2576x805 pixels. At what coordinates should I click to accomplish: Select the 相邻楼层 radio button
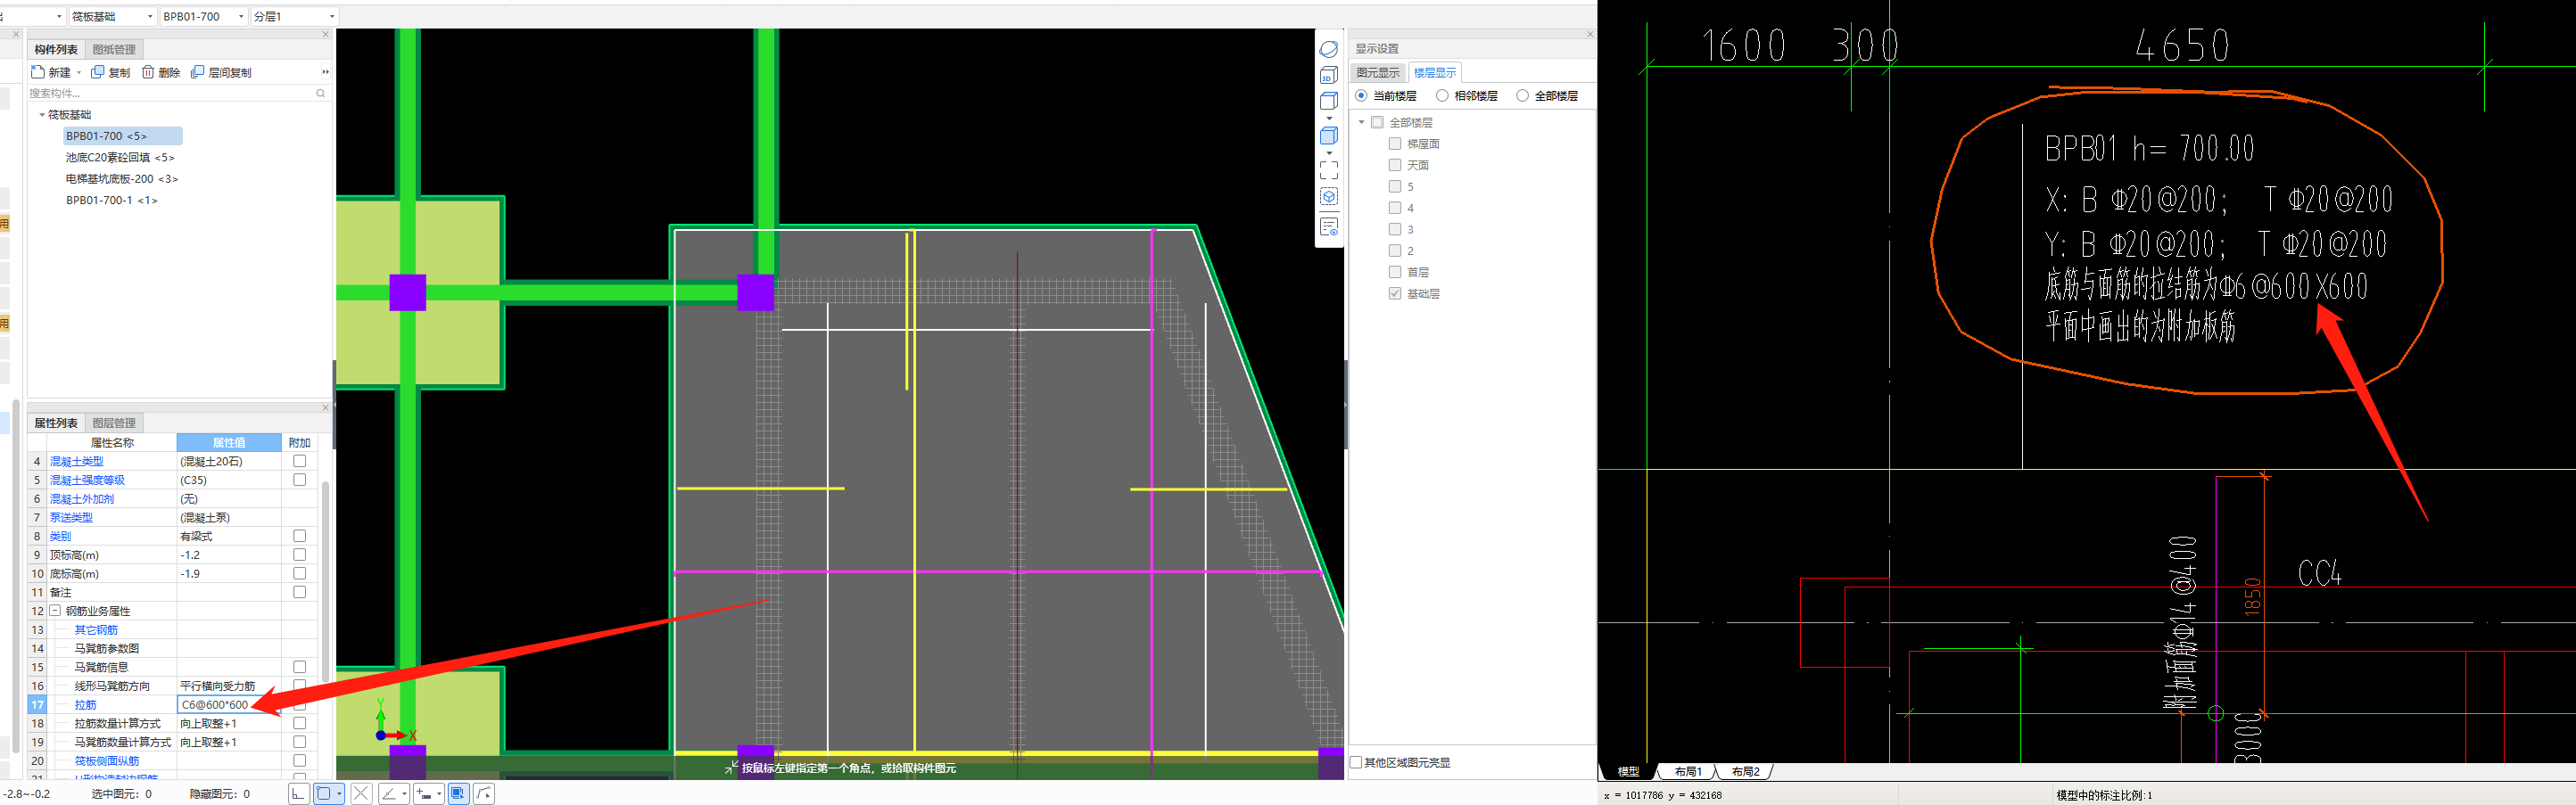(1442, 96)
